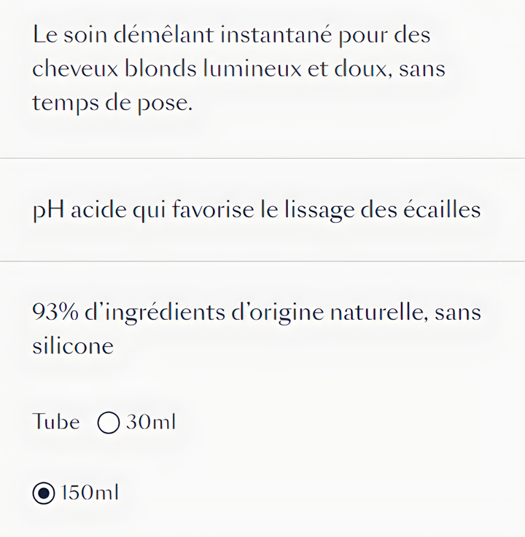
Task: Click the divider line below the pH acide row
Action: (262, 262)
